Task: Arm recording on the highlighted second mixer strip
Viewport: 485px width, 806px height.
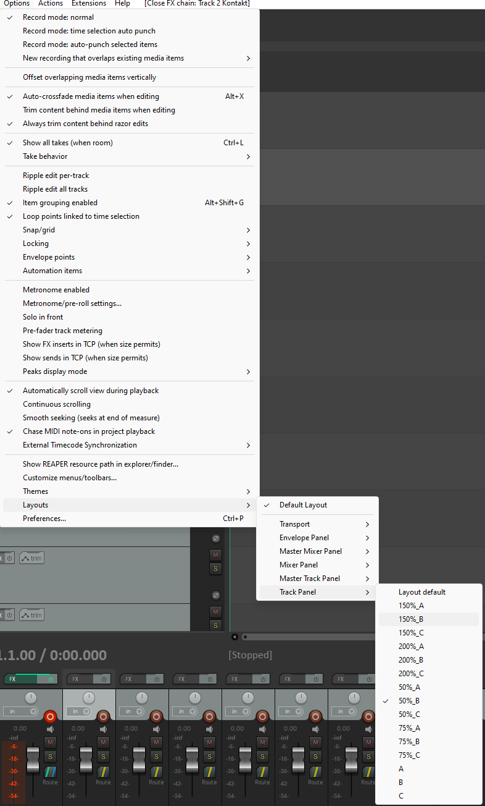Action: coord(103,716)
